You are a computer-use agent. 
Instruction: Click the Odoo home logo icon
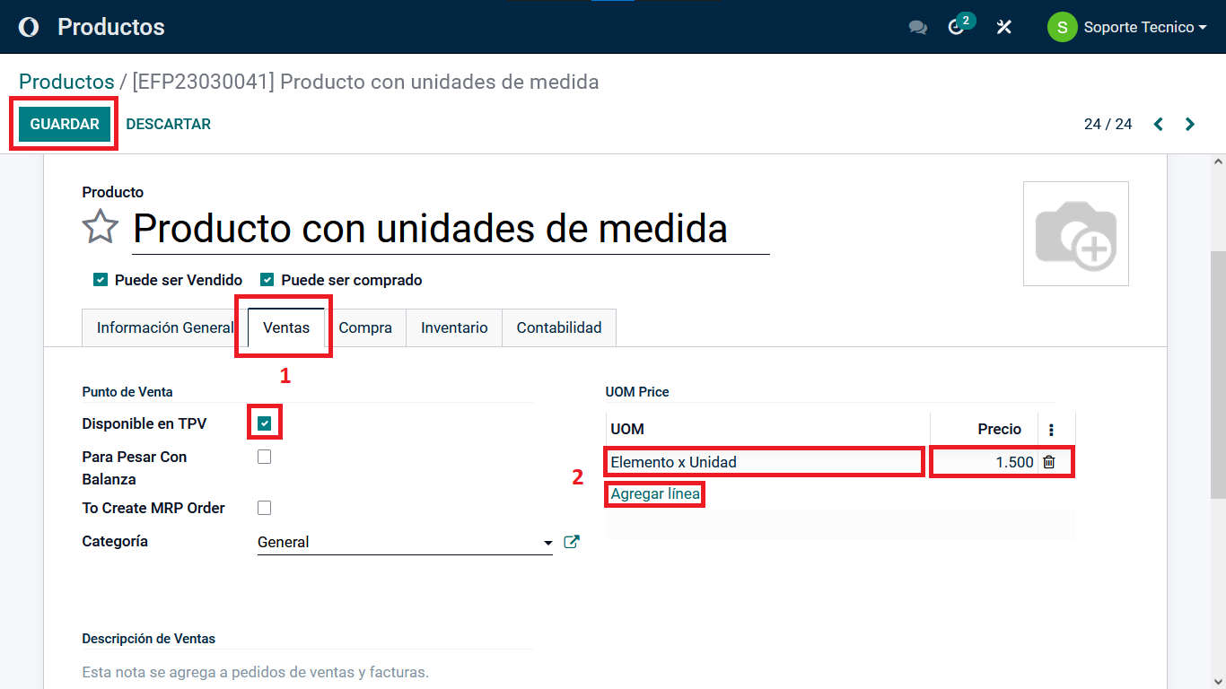pyautogui.click(x=29, y=27)
